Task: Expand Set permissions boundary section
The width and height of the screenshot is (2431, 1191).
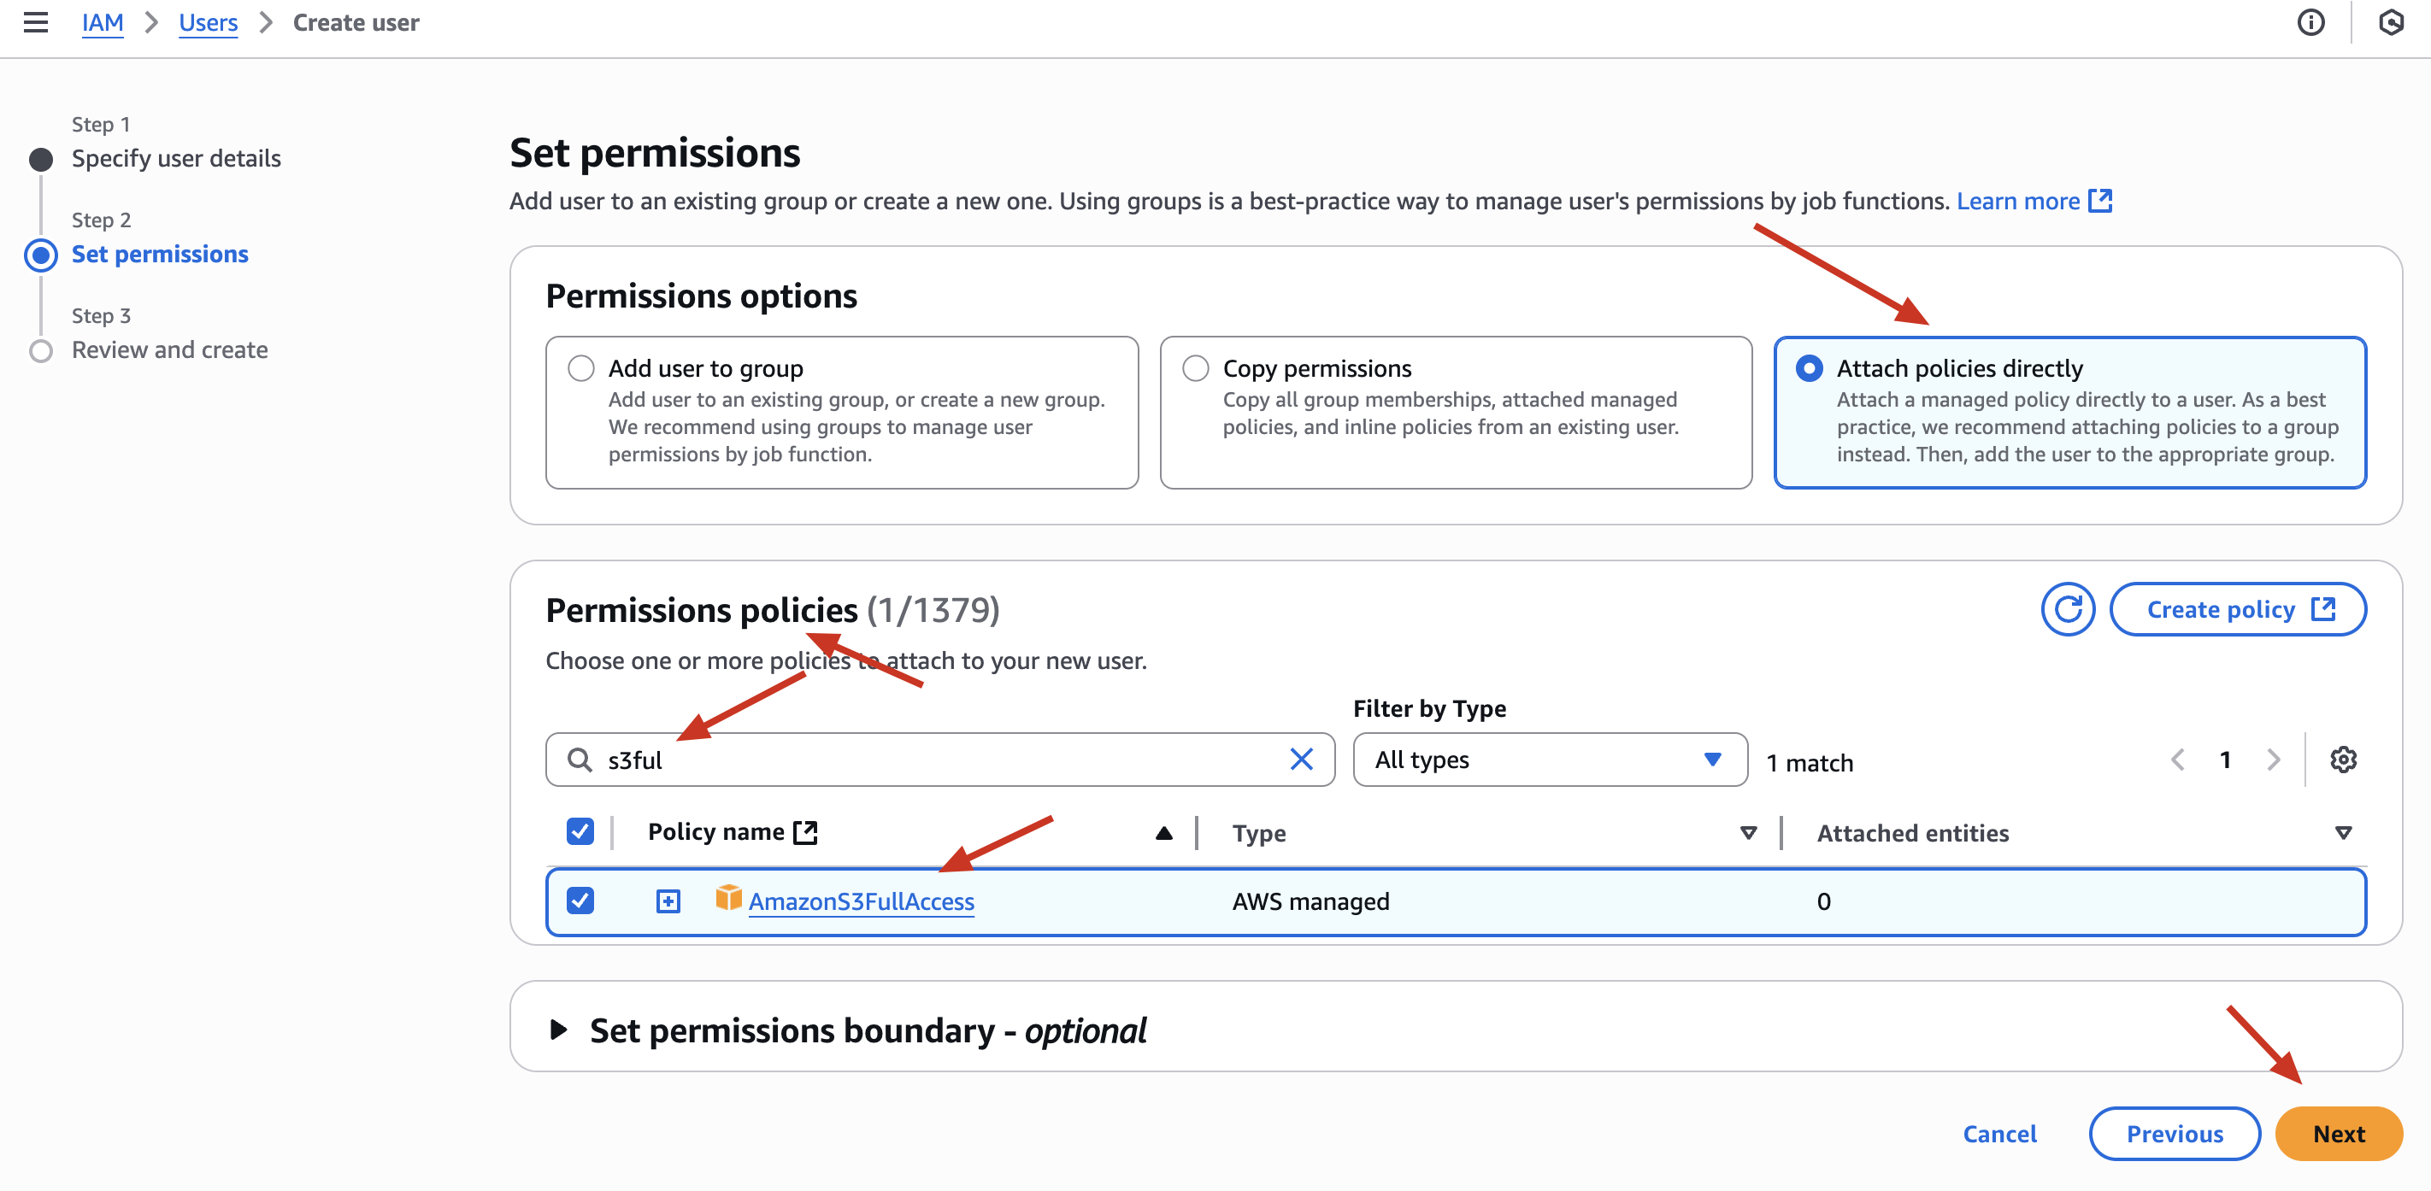Action: pyautogui.click(x=559, y=1029)
